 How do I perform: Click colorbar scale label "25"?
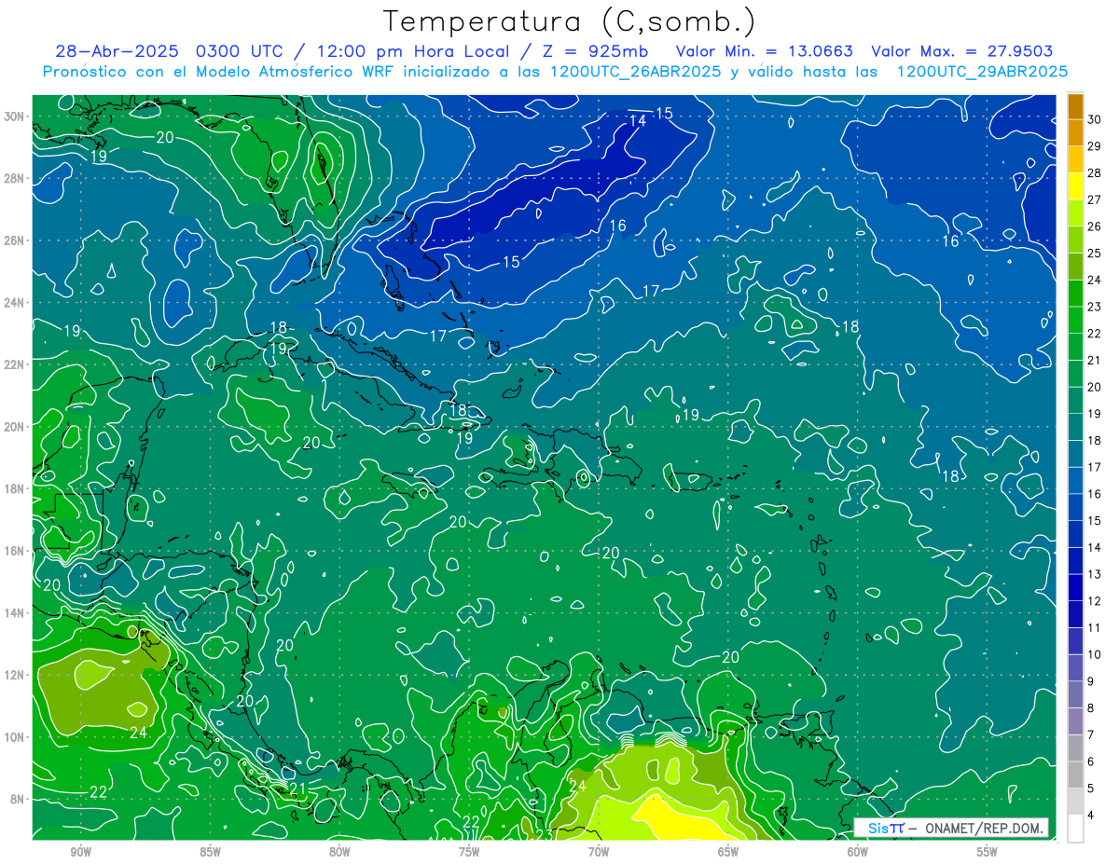pyautogui.click(x=1095, y=254)
